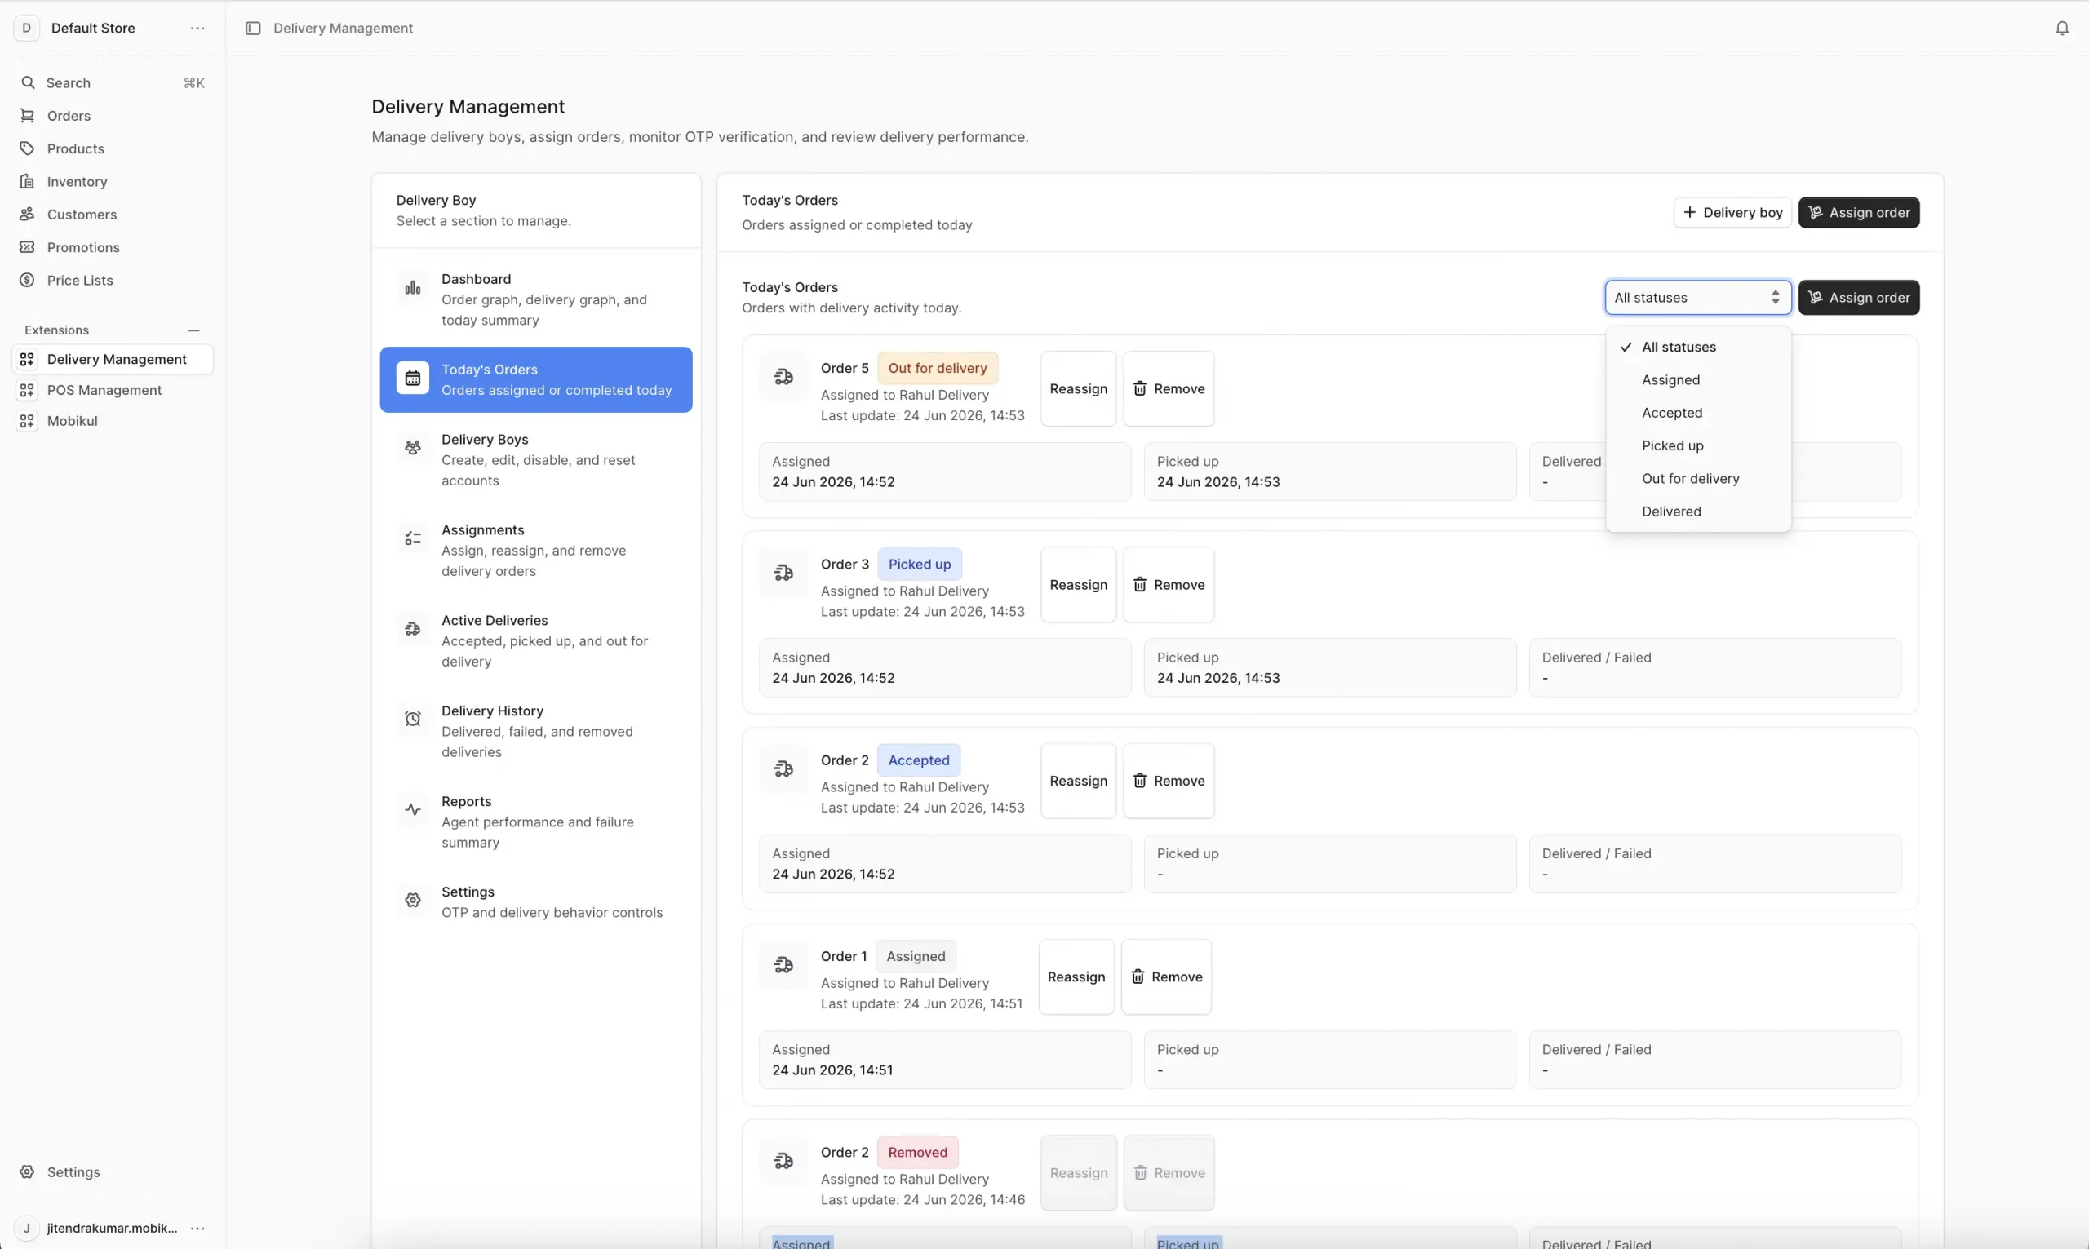Open the Delivery History section

[x=536, y=732]
